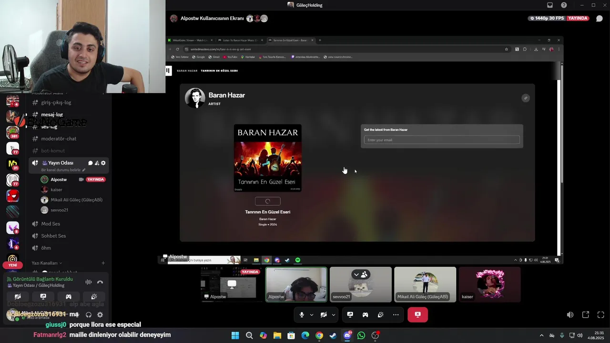Toggle camera in call control bar
610x343 pixels.
[324, 314]
